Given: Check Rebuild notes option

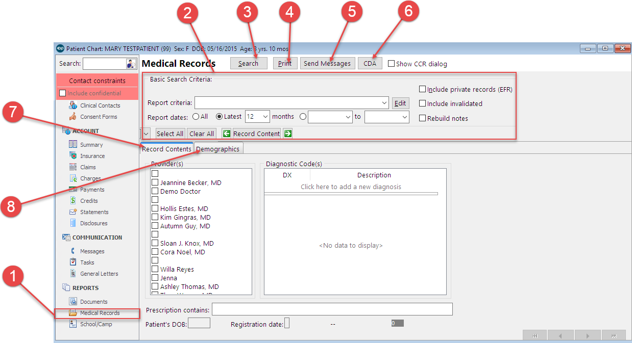Looking at the screenshot, I should (x=422, y=118).
